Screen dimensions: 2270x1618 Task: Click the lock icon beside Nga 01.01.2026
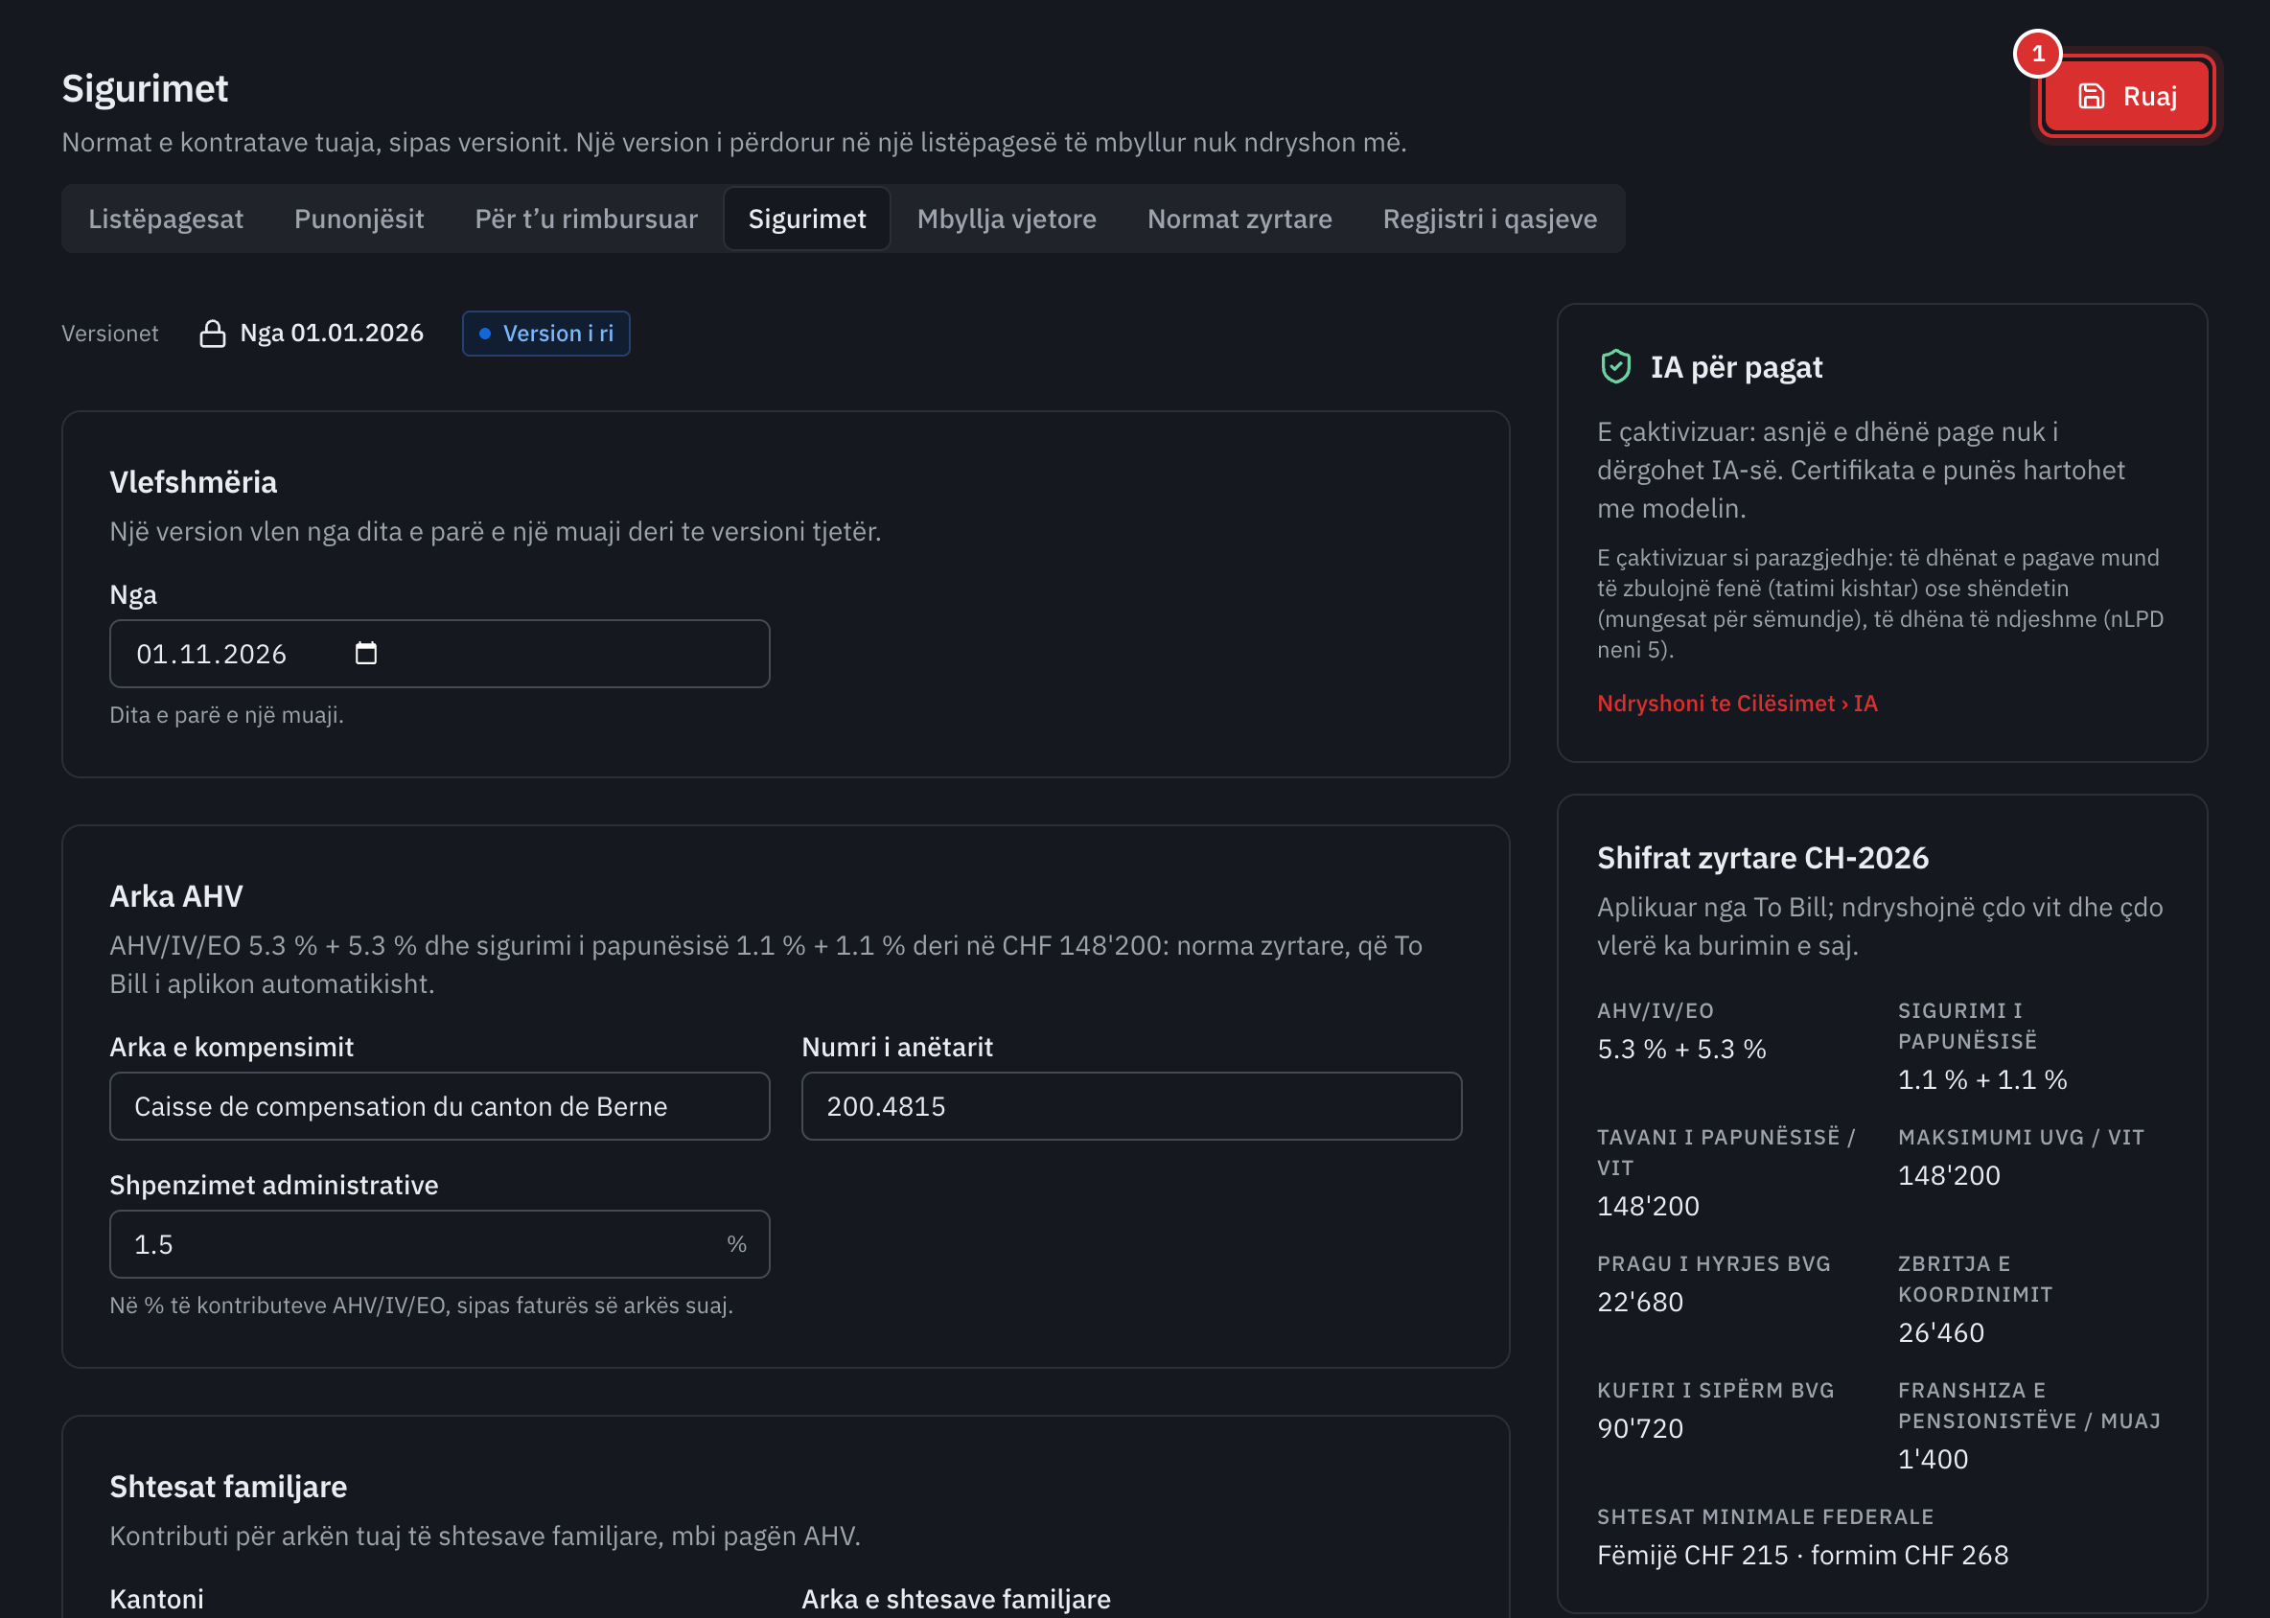coord(212,333)
